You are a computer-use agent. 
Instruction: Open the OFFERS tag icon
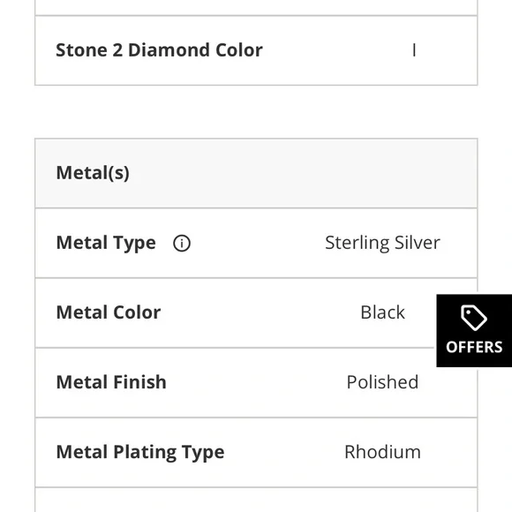click(x=474, y=318)
